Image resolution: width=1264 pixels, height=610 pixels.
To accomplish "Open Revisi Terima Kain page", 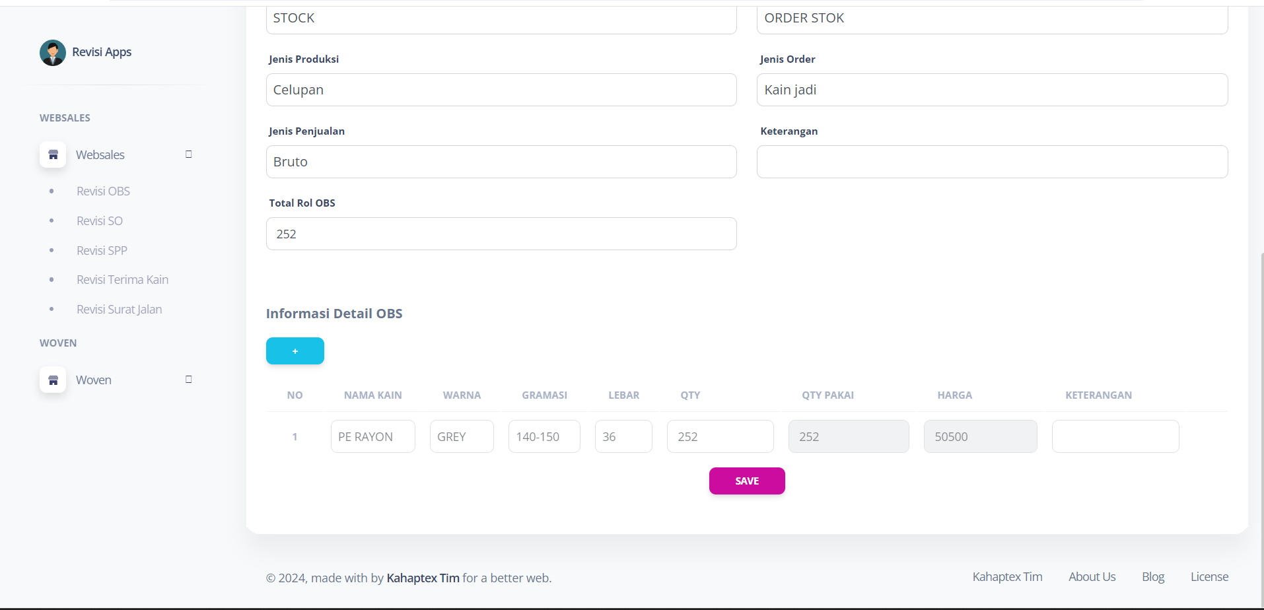I will click(x=122, y=280).
